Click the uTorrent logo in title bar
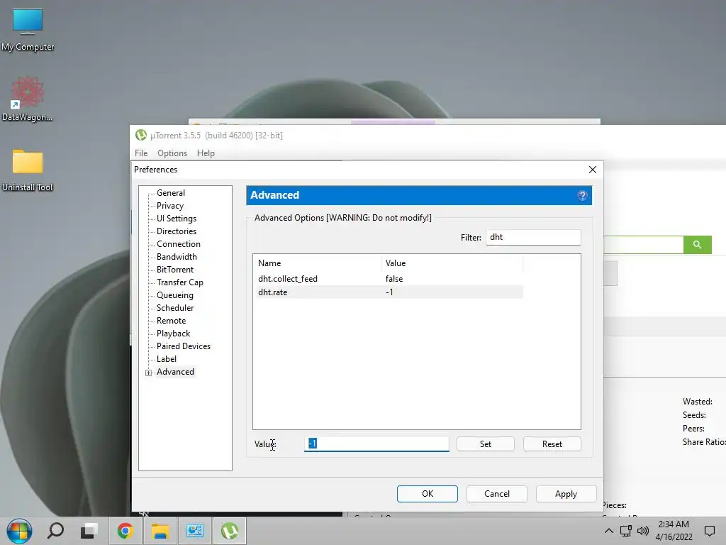726x545 pixels. pos(141,136)
